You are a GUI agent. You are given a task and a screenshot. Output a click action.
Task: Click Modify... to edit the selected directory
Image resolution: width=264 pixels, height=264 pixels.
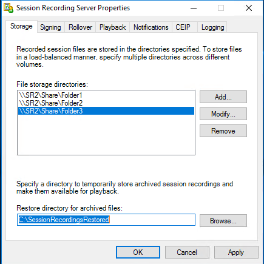coord(223,114)
